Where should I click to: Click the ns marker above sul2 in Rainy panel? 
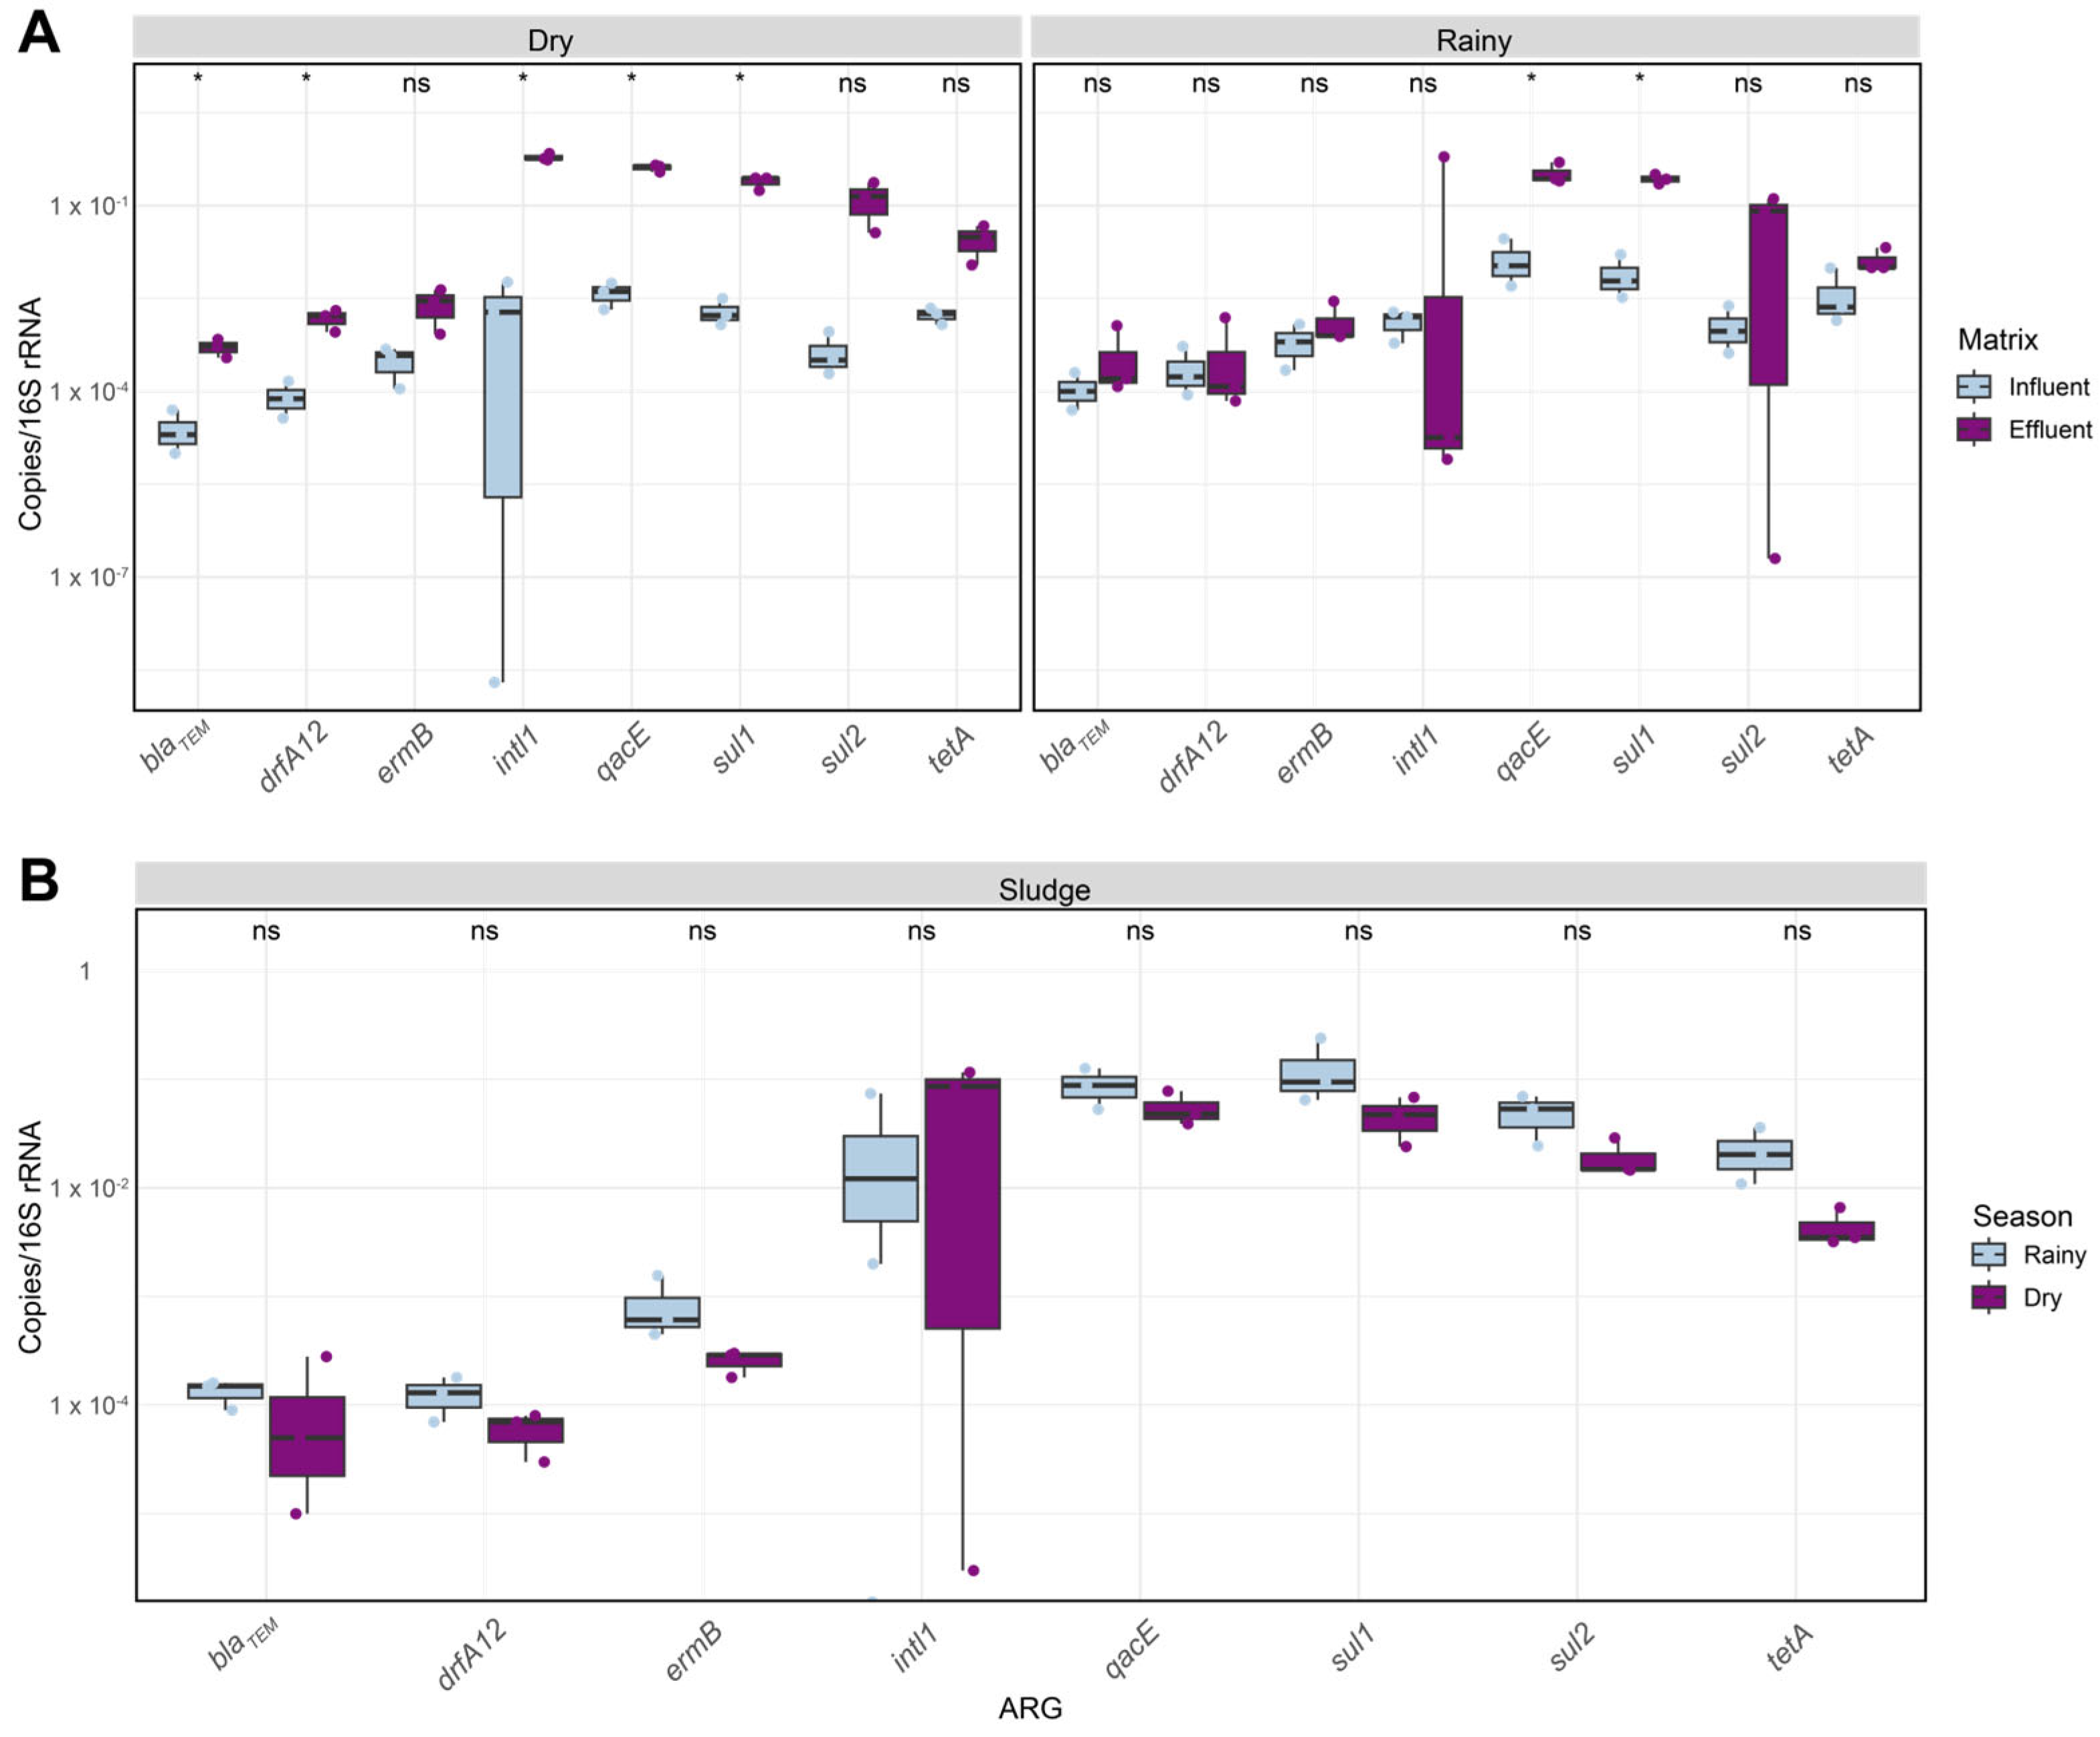click(1747, 83)
